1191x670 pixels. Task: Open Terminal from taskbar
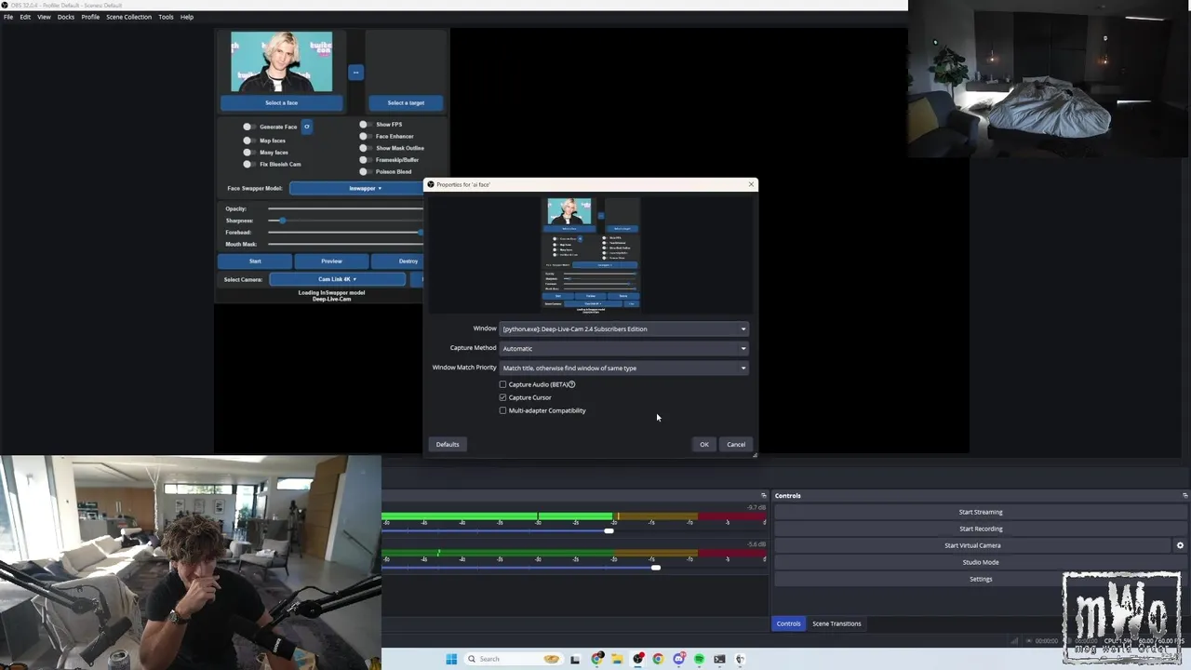(x=719, y=659)
